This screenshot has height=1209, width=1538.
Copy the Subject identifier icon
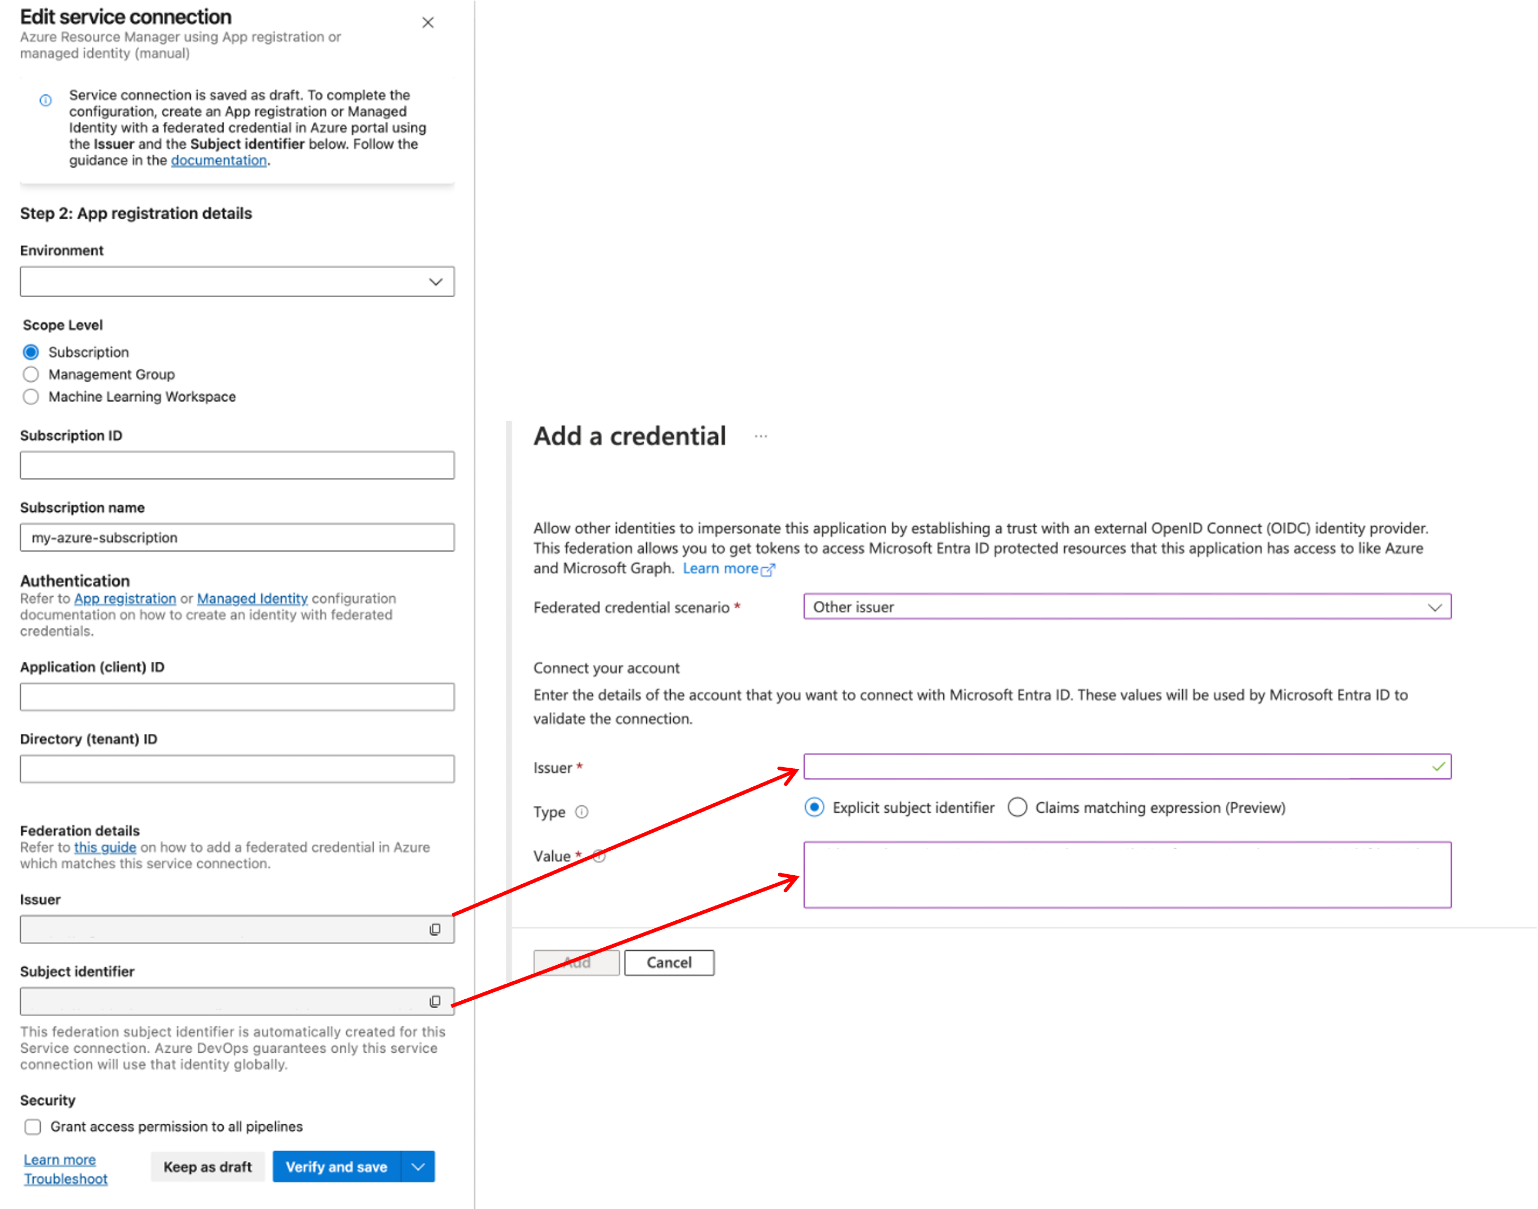click(x=435, y=1001)
